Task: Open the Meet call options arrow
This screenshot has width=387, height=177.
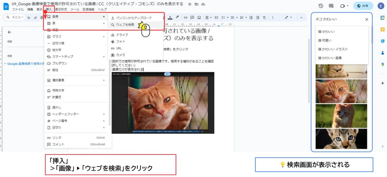Action: pos(348,6)
